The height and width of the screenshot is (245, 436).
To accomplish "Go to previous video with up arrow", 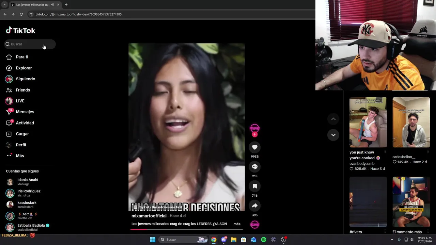I will tap(333, 119).
